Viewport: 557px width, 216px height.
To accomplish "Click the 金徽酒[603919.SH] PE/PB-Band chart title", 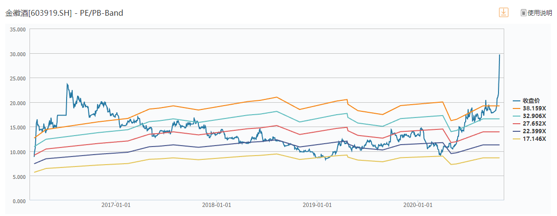I will click(64, 13).
